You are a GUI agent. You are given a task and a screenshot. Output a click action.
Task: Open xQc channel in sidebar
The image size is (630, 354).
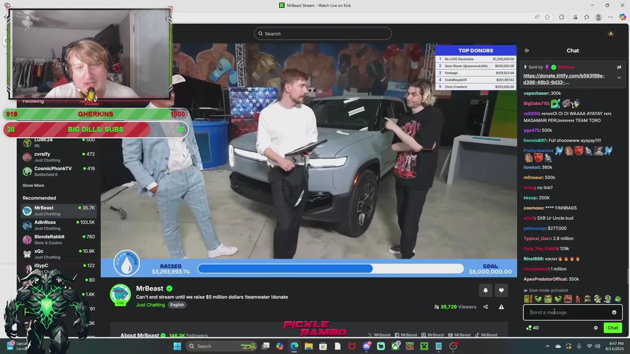click(59, 254)
